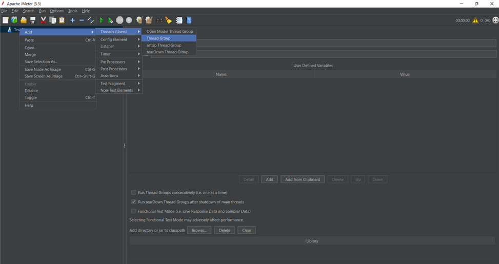Select Thread Group from submenu
This screenshot has width=499, height=264.
pos(169,38)
